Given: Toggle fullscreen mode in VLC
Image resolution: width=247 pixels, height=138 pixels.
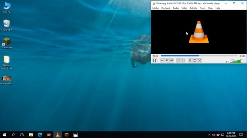Looking at the screenshot, I should (178, 61).
